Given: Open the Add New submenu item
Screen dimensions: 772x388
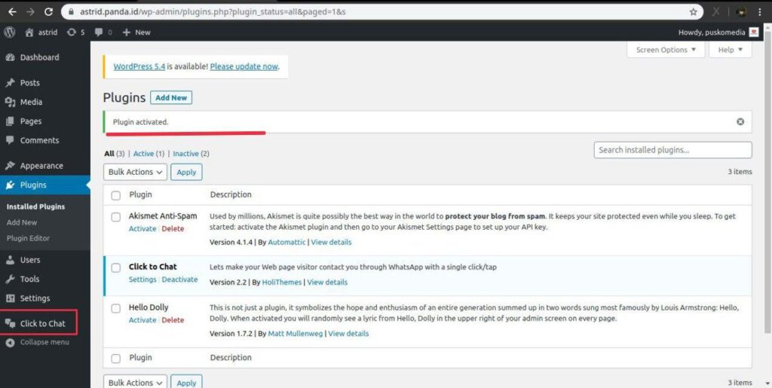Looking at the screenshot, I should [x=22, y=223].
